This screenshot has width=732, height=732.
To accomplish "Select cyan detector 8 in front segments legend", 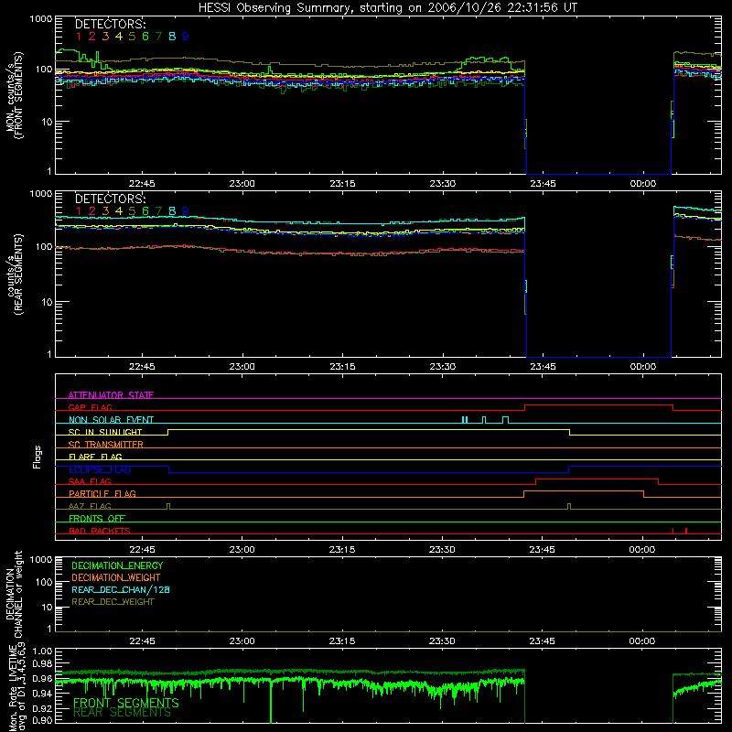I will point(172,37).
